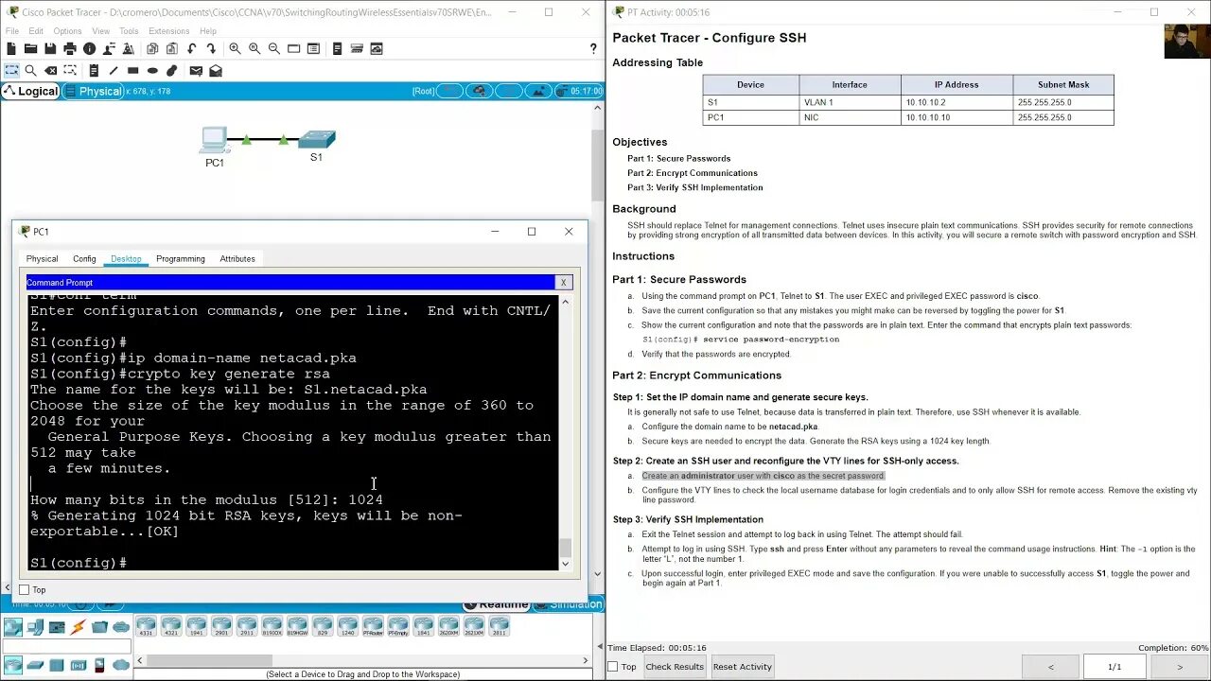Screen dimensions: 1211x681
Task: Select 10.10.10.2 IP address cell
Action: click(957, 101)
